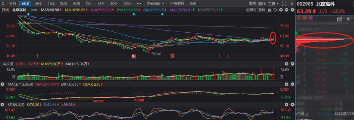Zoom out the K-line chart with minus icon
The width and height of the screenshot is (354, 120).
point(286,10)
